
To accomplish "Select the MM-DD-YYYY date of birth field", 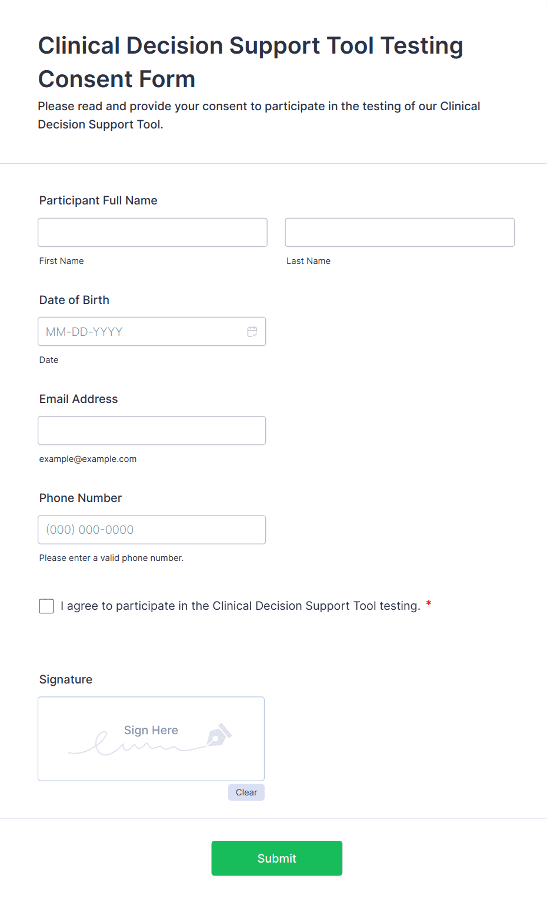I will pos(141,332).
